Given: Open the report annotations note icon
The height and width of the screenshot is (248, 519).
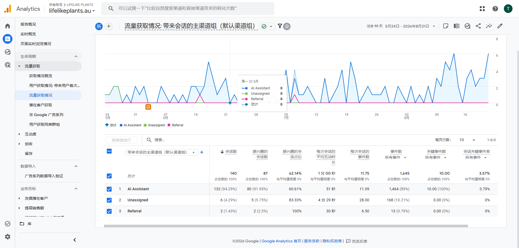Looking at the screenshot, I should pyautogui.click(x=446, y=26).
